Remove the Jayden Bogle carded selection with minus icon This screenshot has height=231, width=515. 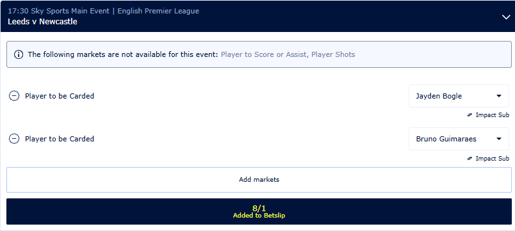click(14, 96)
